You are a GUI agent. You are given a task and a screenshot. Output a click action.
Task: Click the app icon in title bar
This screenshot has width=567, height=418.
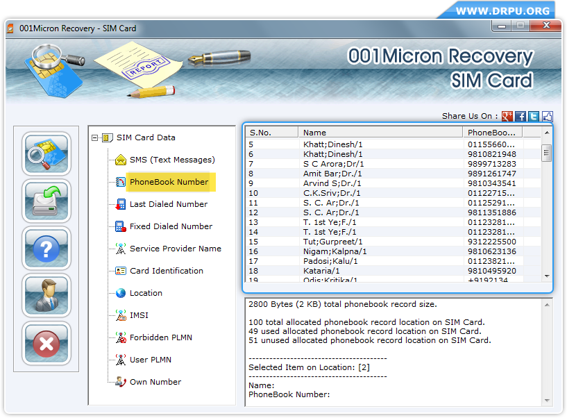10,28
